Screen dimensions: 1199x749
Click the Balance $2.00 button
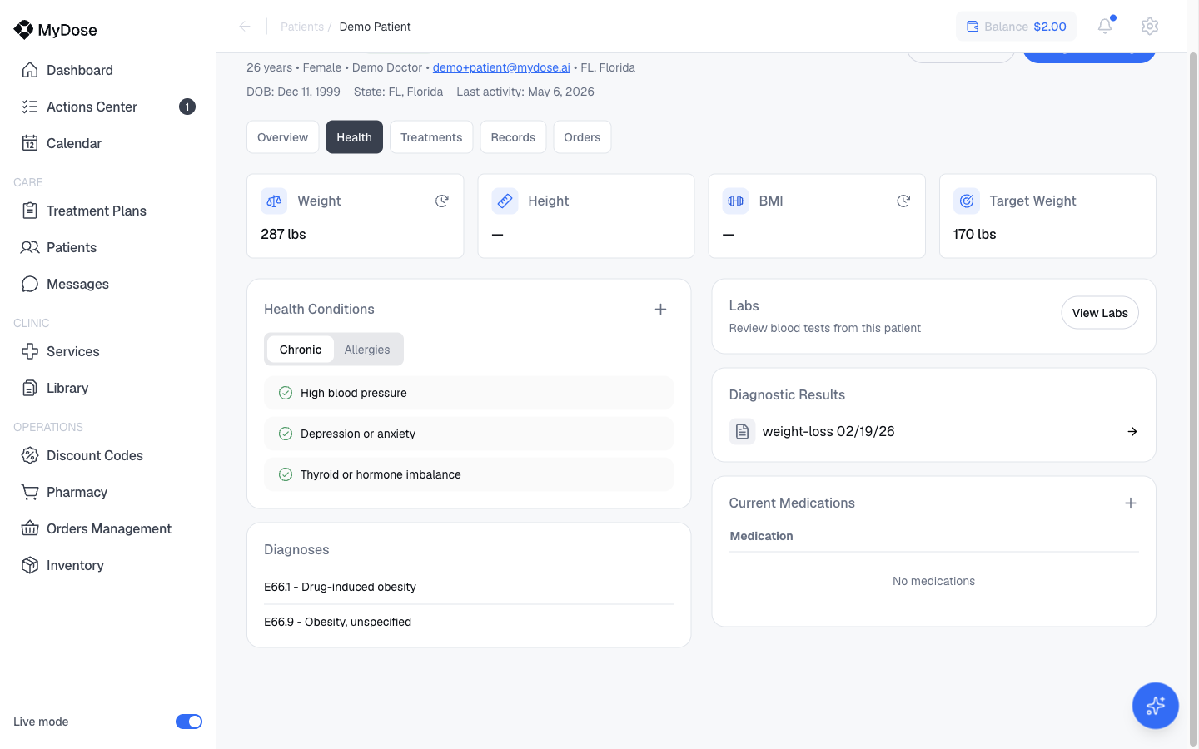[1016, 27]
